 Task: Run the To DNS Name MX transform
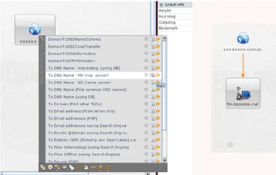158,75
